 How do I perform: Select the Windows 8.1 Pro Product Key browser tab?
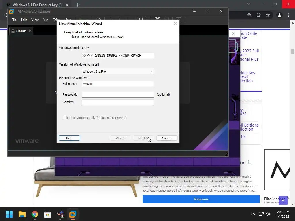pos(37,5)
